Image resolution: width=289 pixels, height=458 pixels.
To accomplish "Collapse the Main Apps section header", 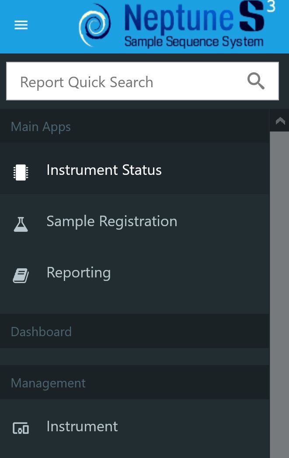I will pos(41,127).
